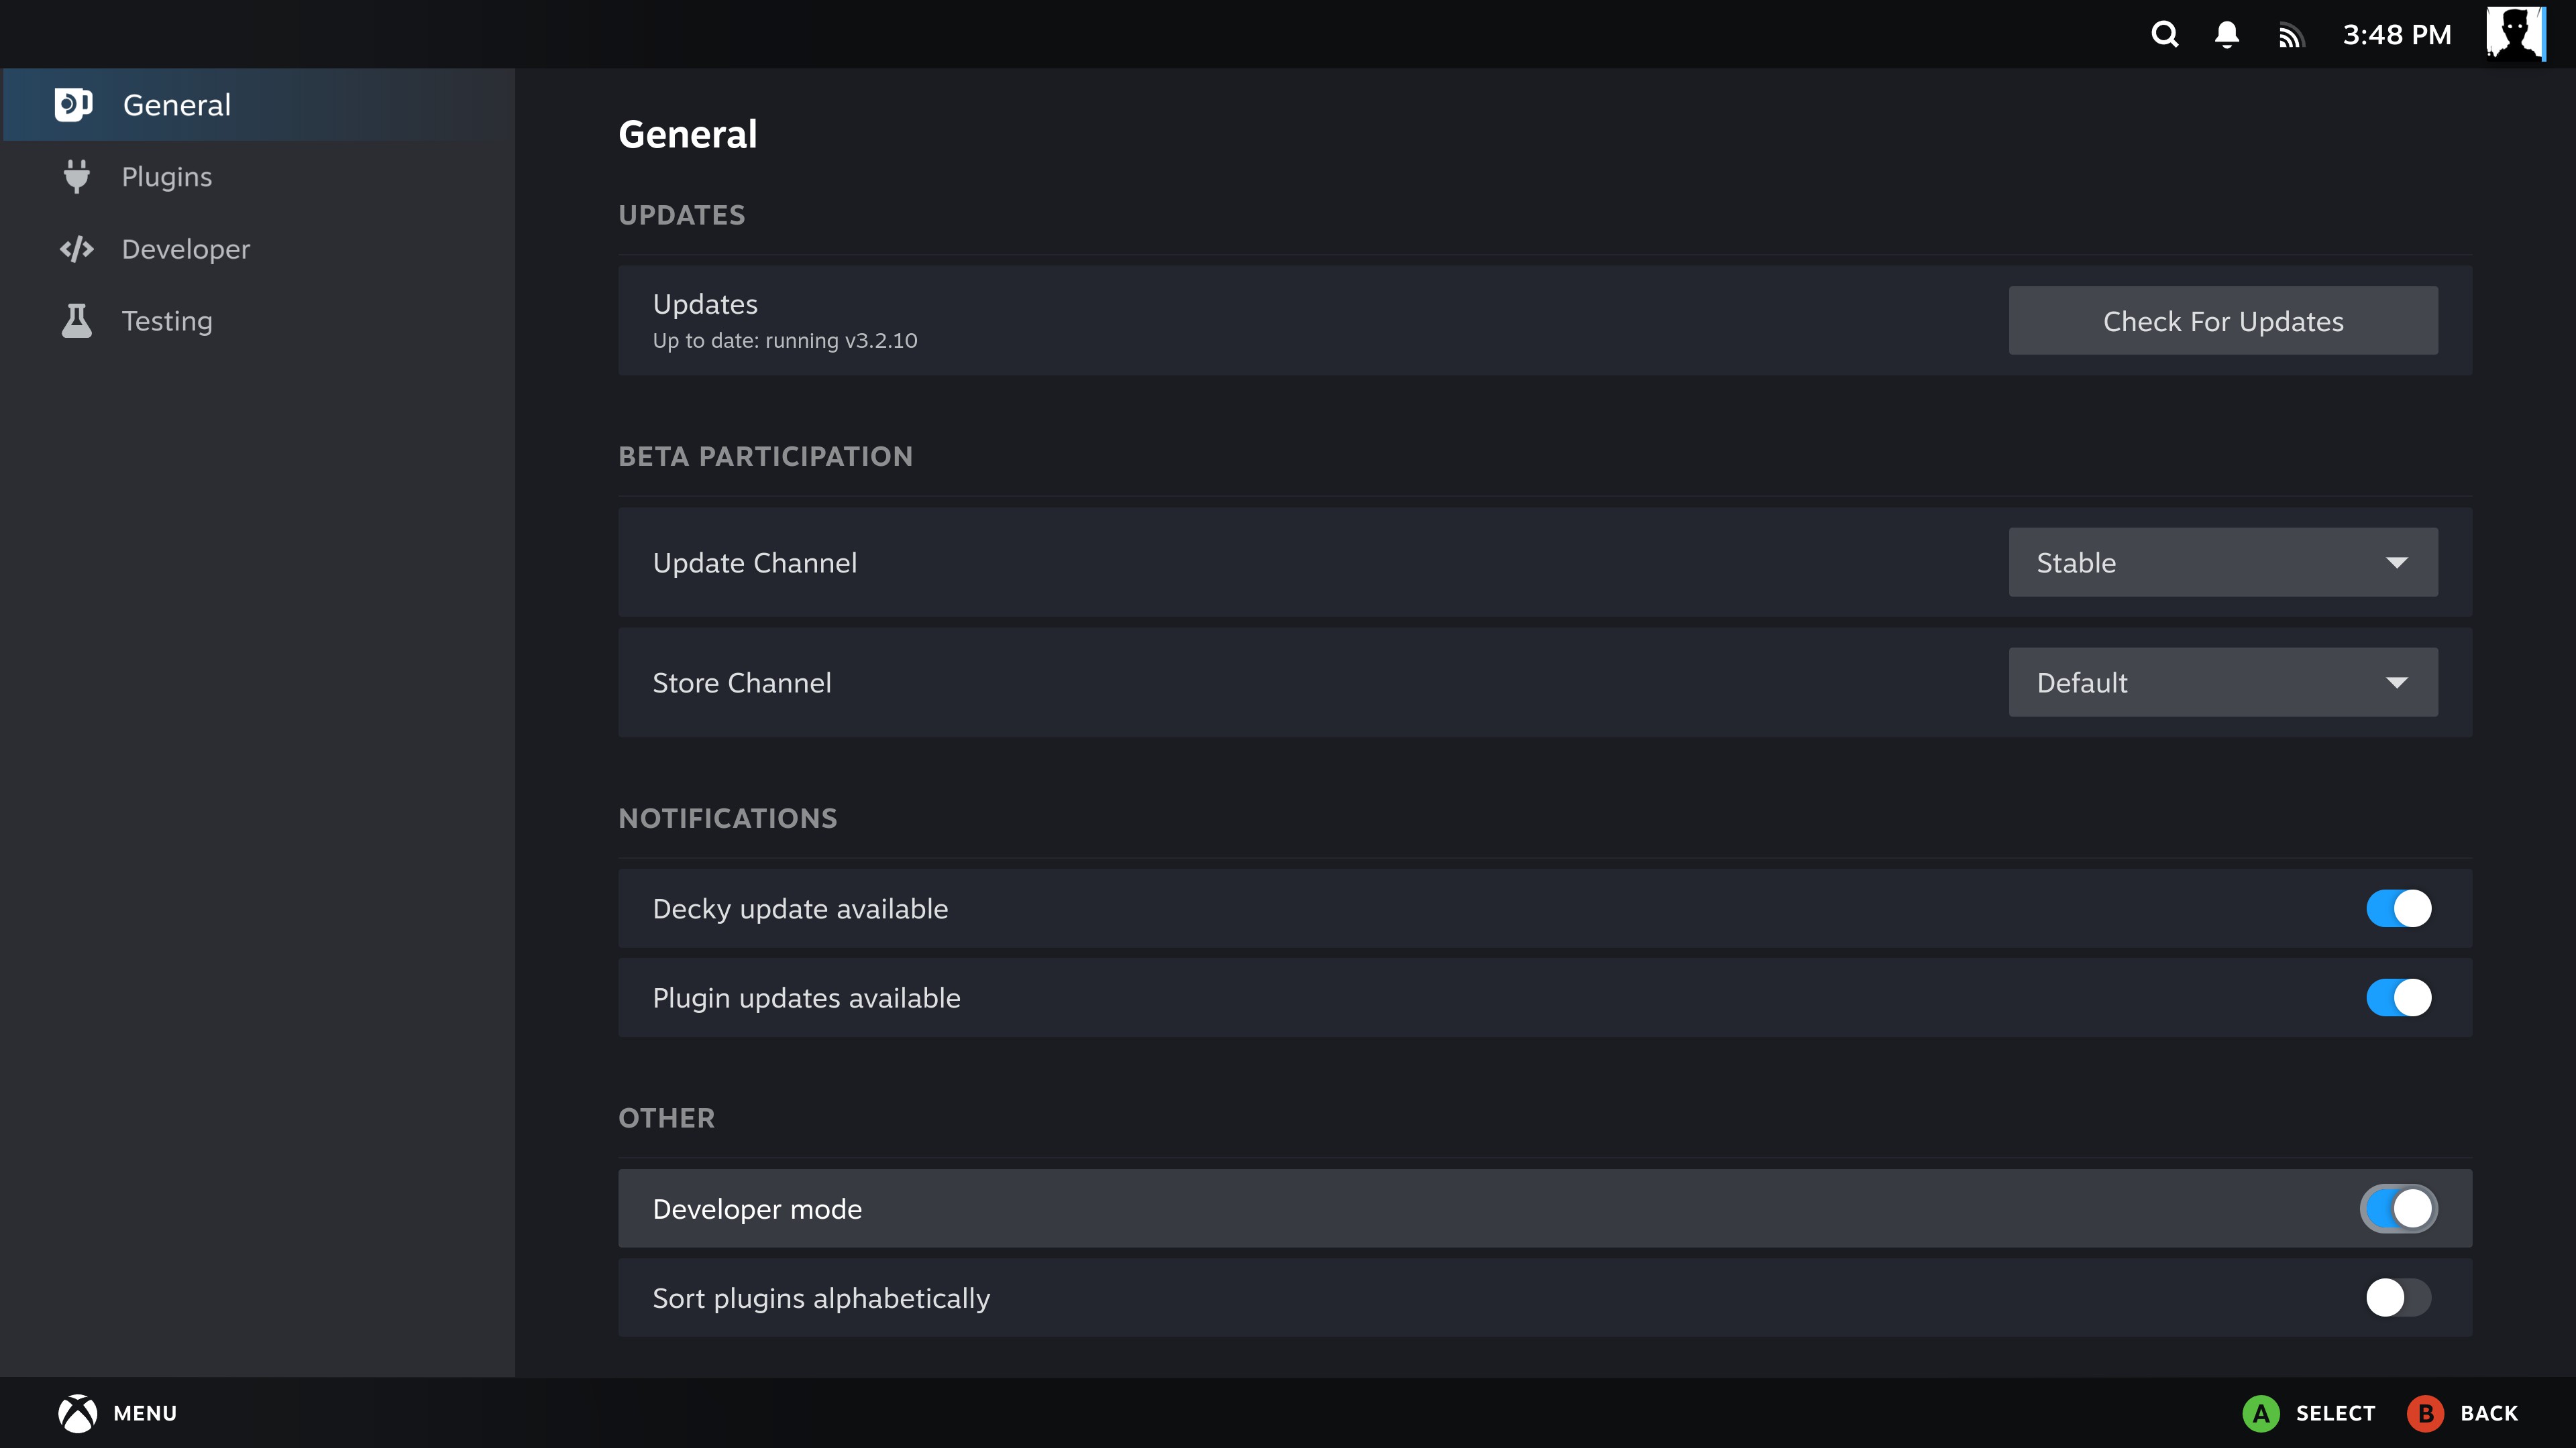Click 'Up to date: running v3.2.10' text
This screenshot has height=1448, width=2576.
coord(785,341)
